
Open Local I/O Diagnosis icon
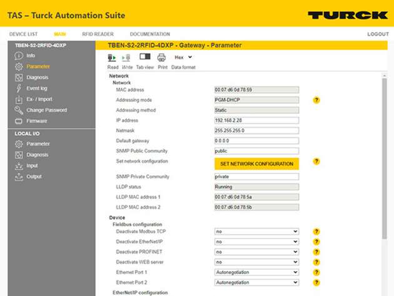click(19, 155)
